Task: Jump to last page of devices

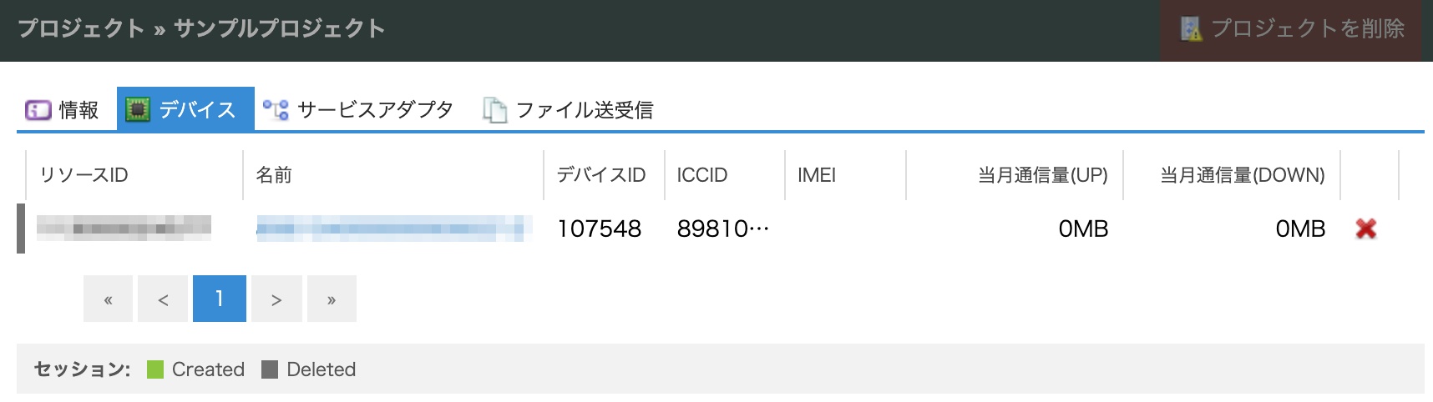Action: point(332,299)
